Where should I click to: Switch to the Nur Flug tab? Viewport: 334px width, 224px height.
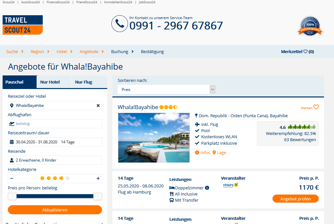pos(89,82)
